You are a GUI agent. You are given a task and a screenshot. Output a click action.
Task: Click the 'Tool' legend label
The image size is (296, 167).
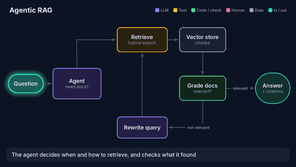click(183, 10)
